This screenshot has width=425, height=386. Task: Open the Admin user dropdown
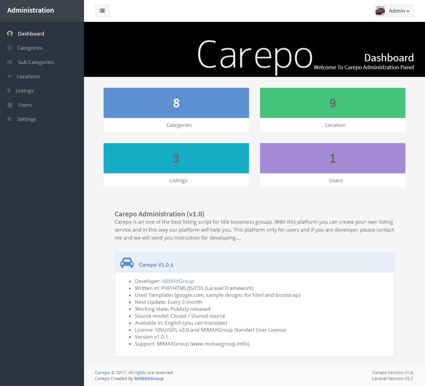[x=394, y=11]
